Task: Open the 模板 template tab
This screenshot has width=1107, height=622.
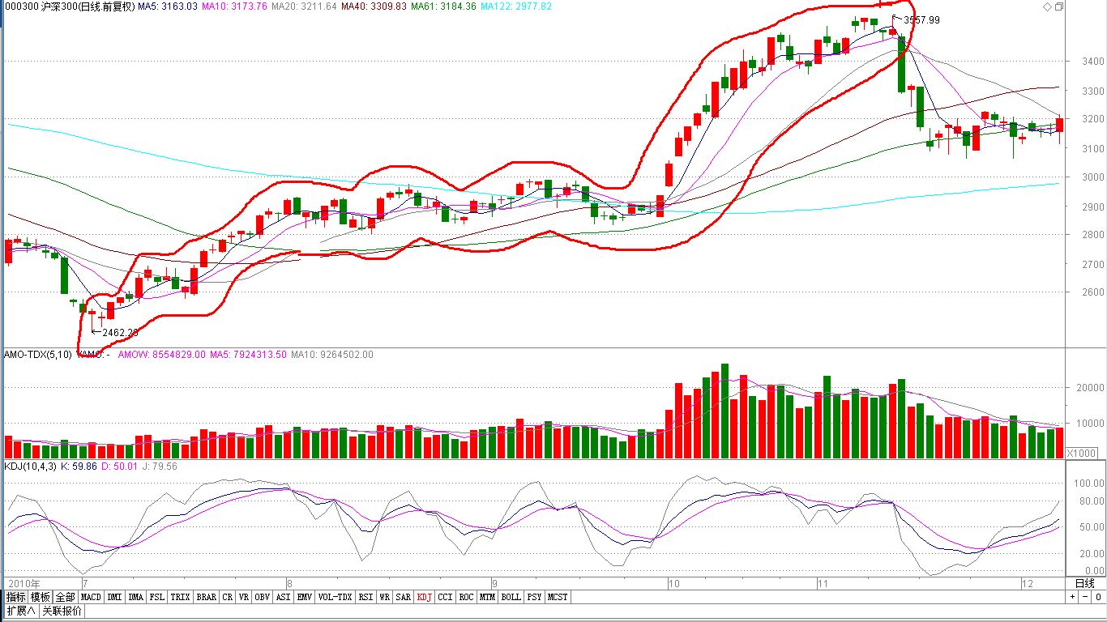Action: pos(41,597)
